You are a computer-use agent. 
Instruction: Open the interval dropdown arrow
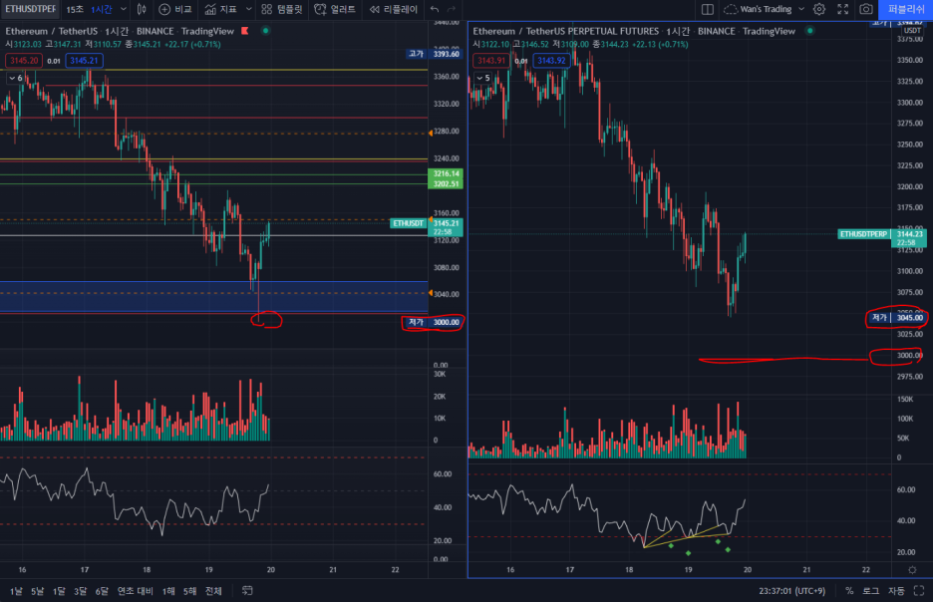124,10
